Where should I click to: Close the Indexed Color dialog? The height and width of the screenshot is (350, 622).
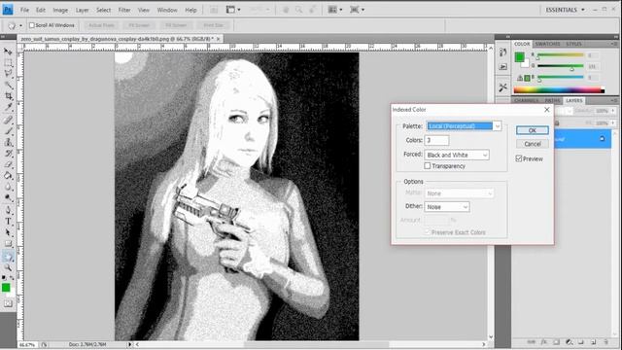coord(547,110)
